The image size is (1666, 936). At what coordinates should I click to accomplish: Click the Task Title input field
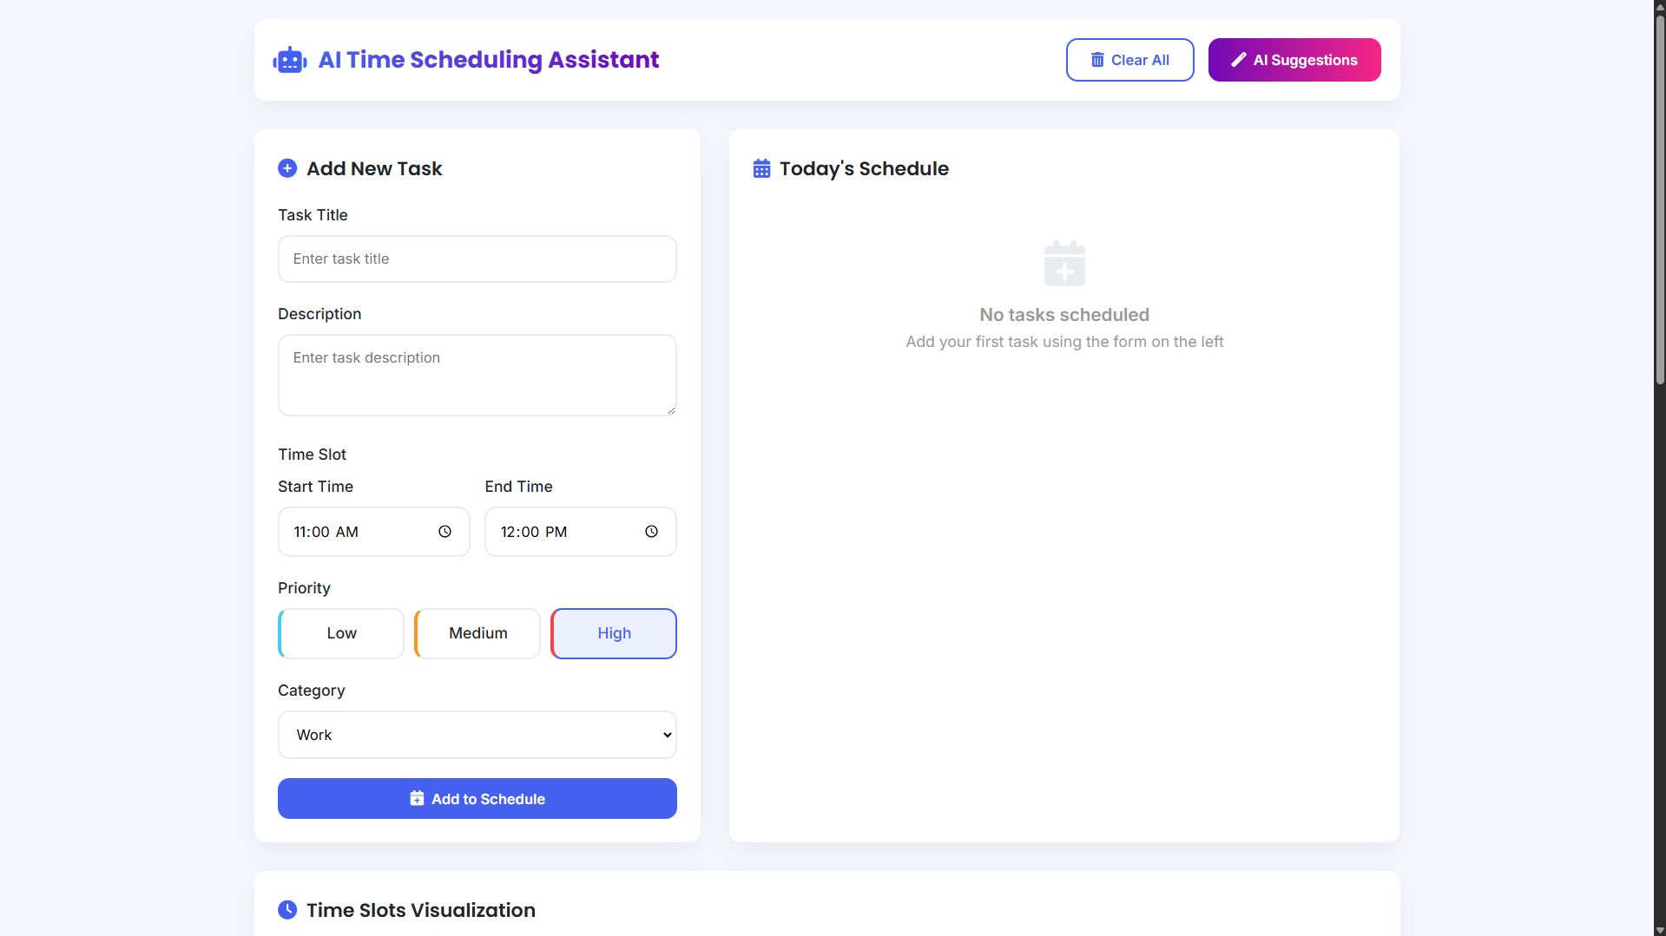[x=477, y=259]
